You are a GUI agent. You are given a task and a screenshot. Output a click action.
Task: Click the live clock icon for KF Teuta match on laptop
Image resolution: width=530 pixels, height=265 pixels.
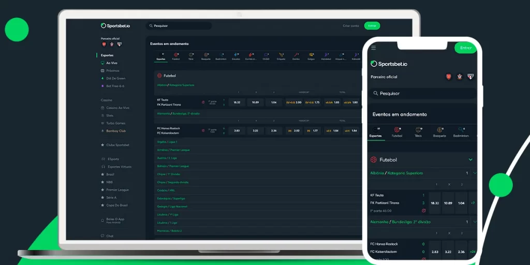pyautogui.click(x=203, y=102)
